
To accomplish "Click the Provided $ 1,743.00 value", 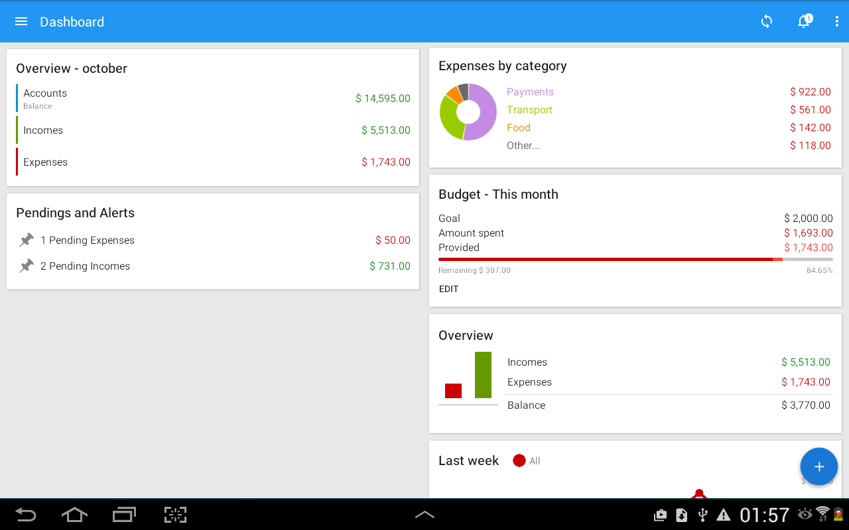I will point(809,247).
